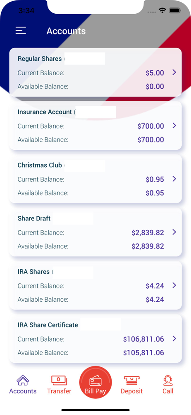Expand Insurance Account chevron arrow
191x415 pixels.
174,125
